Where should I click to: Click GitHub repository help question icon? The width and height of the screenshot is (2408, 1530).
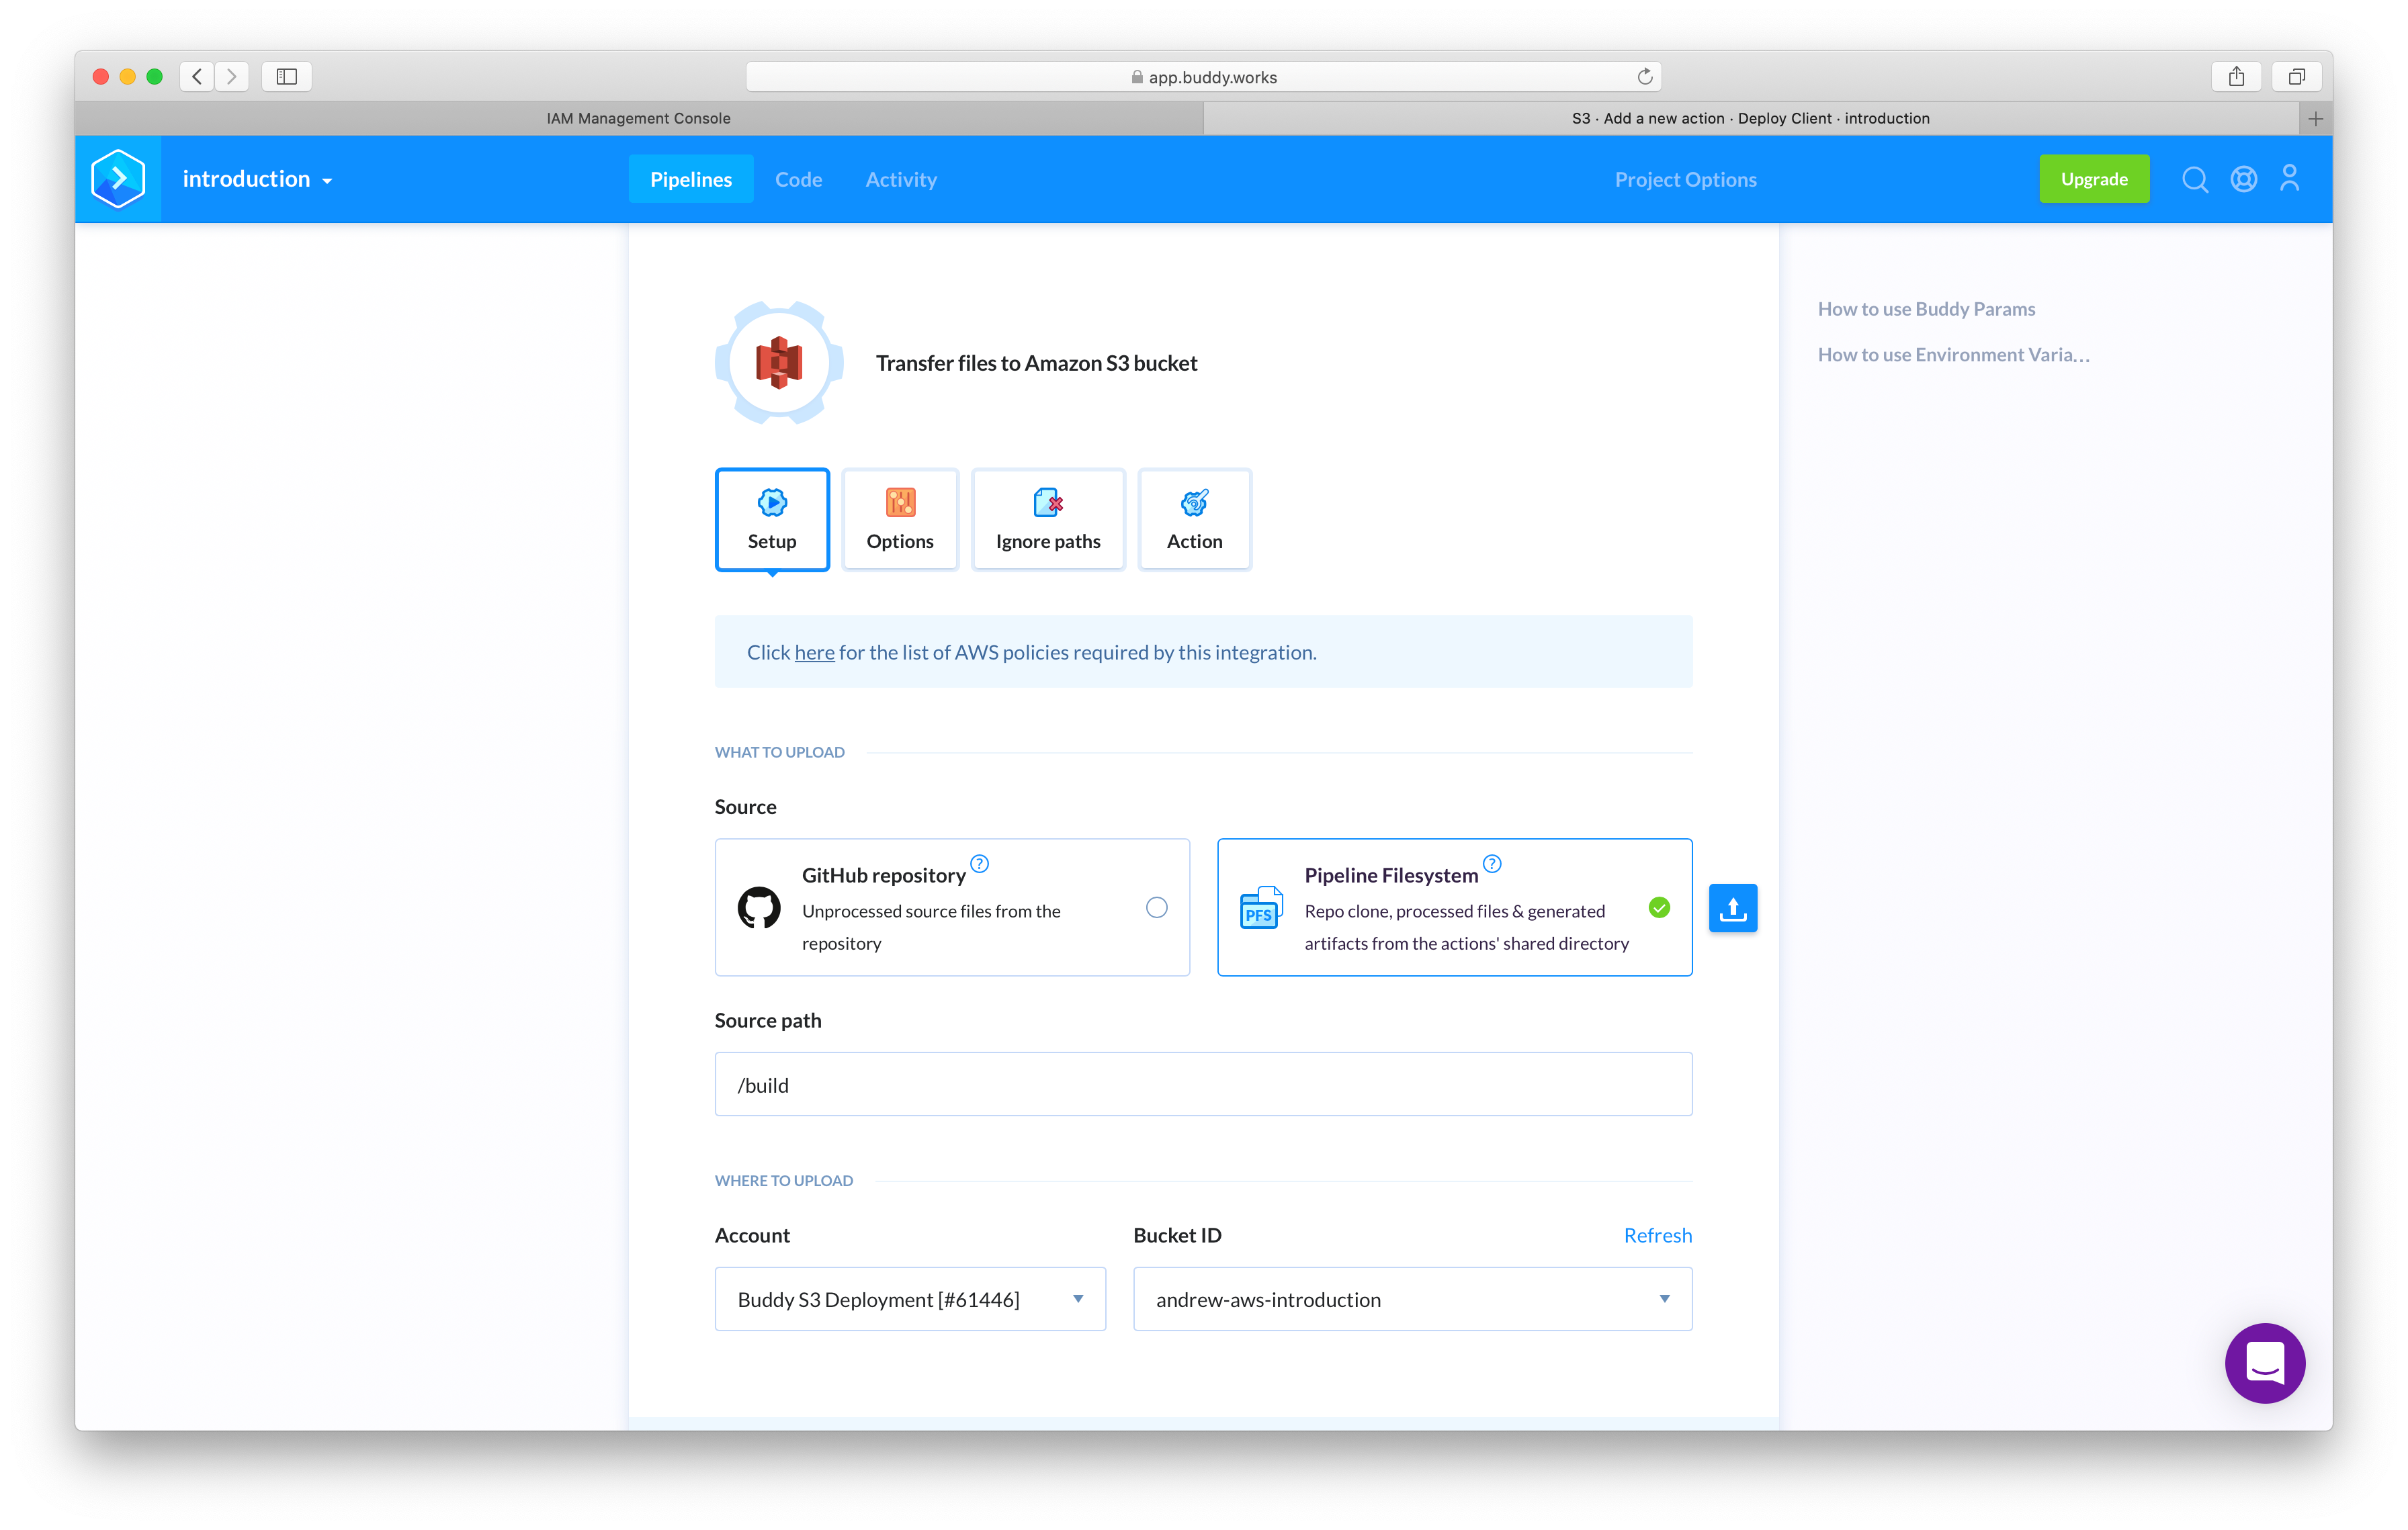click(x=979, y=864)
